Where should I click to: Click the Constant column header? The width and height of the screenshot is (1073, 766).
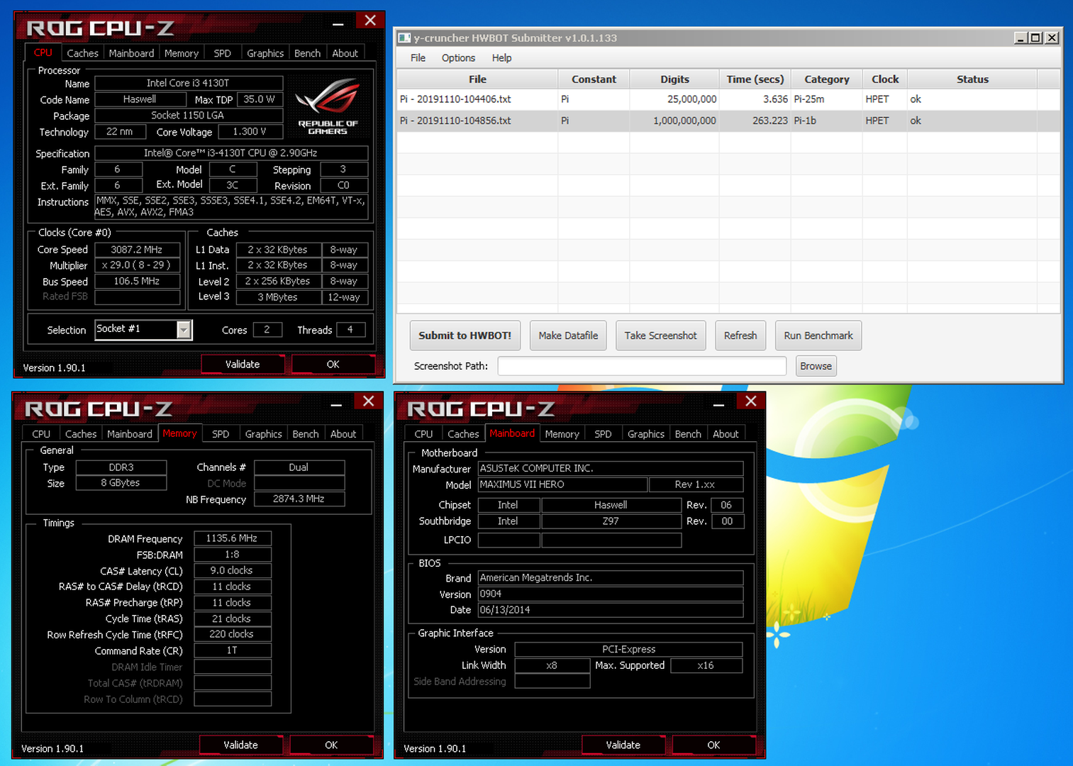(x=594, y=79)
